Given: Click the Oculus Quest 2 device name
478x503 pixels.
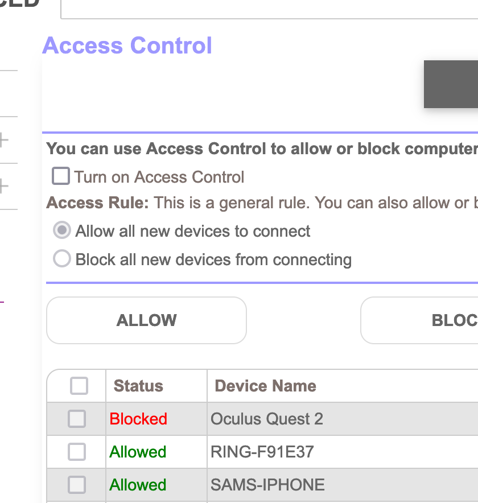Looking at the screenshot, I should coord(267,419).
